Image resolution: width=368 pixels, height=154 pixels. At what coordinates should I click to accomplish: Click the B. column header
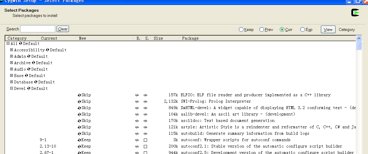138,38
